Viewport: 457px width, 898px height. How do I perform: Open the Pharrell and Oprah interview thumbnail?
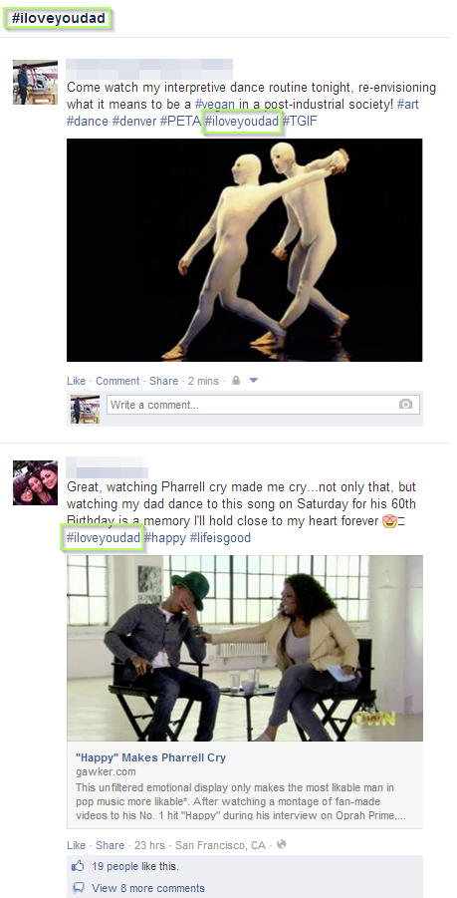[245, 648]
